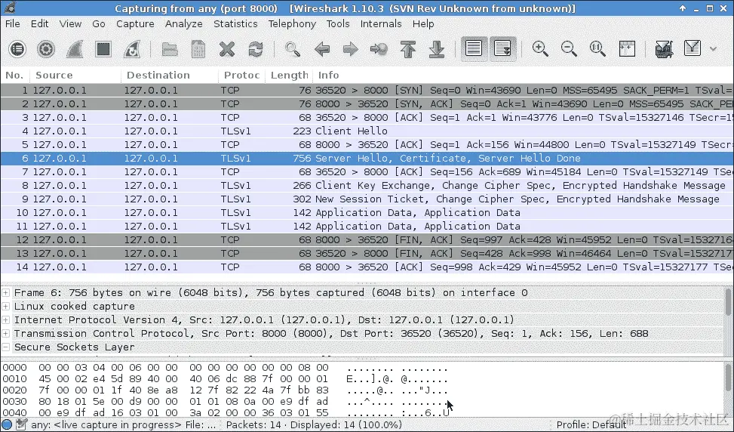Expand Internet Protocol Version 4 node
The image size is (734, 432).
point(5,320)
